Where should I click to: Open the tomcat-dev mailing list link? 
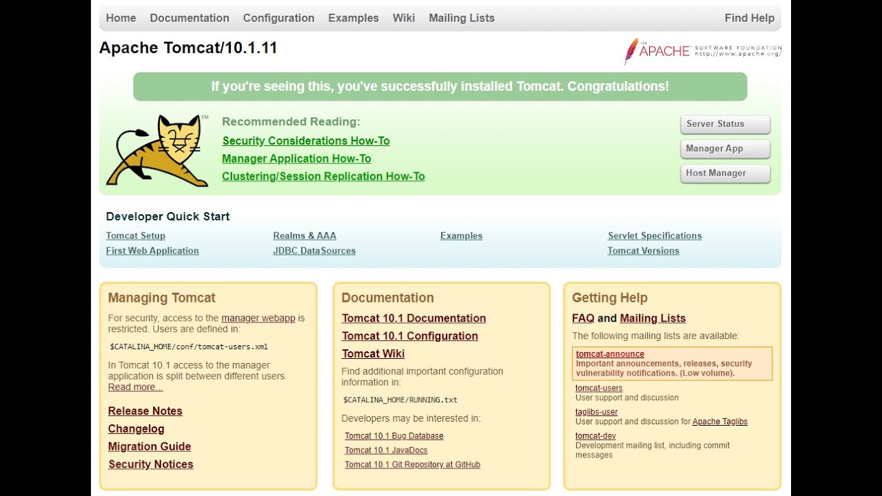pos(595,436)
